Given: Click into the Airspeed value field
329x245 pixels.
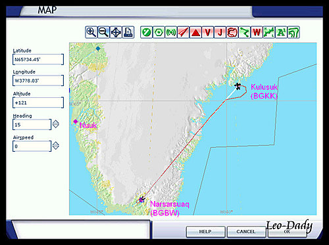Looking at the screenshot, I should (x=32, y=146).
